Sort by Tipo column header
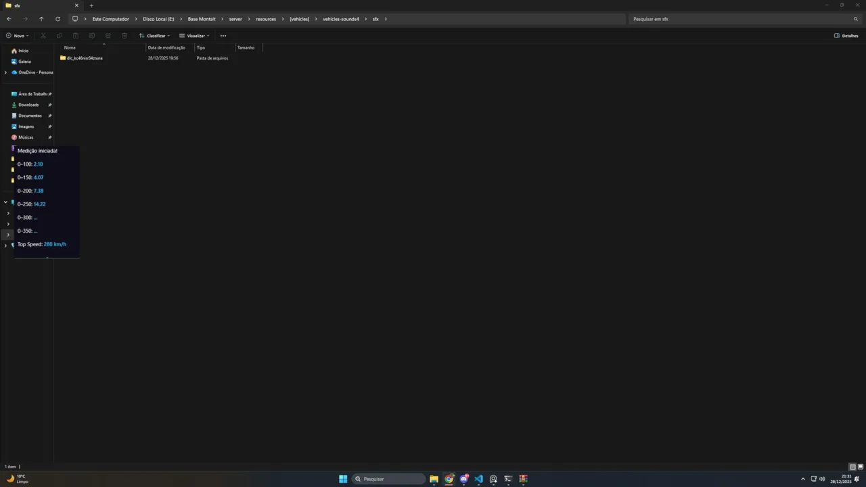This screenshot has height=487, width=866. (x=201, y=48)
